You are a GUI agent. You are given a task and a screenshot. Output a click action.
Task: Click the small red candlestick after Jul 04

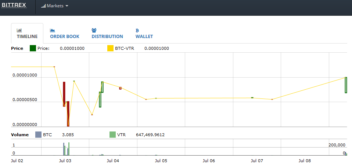pos(120,88)
